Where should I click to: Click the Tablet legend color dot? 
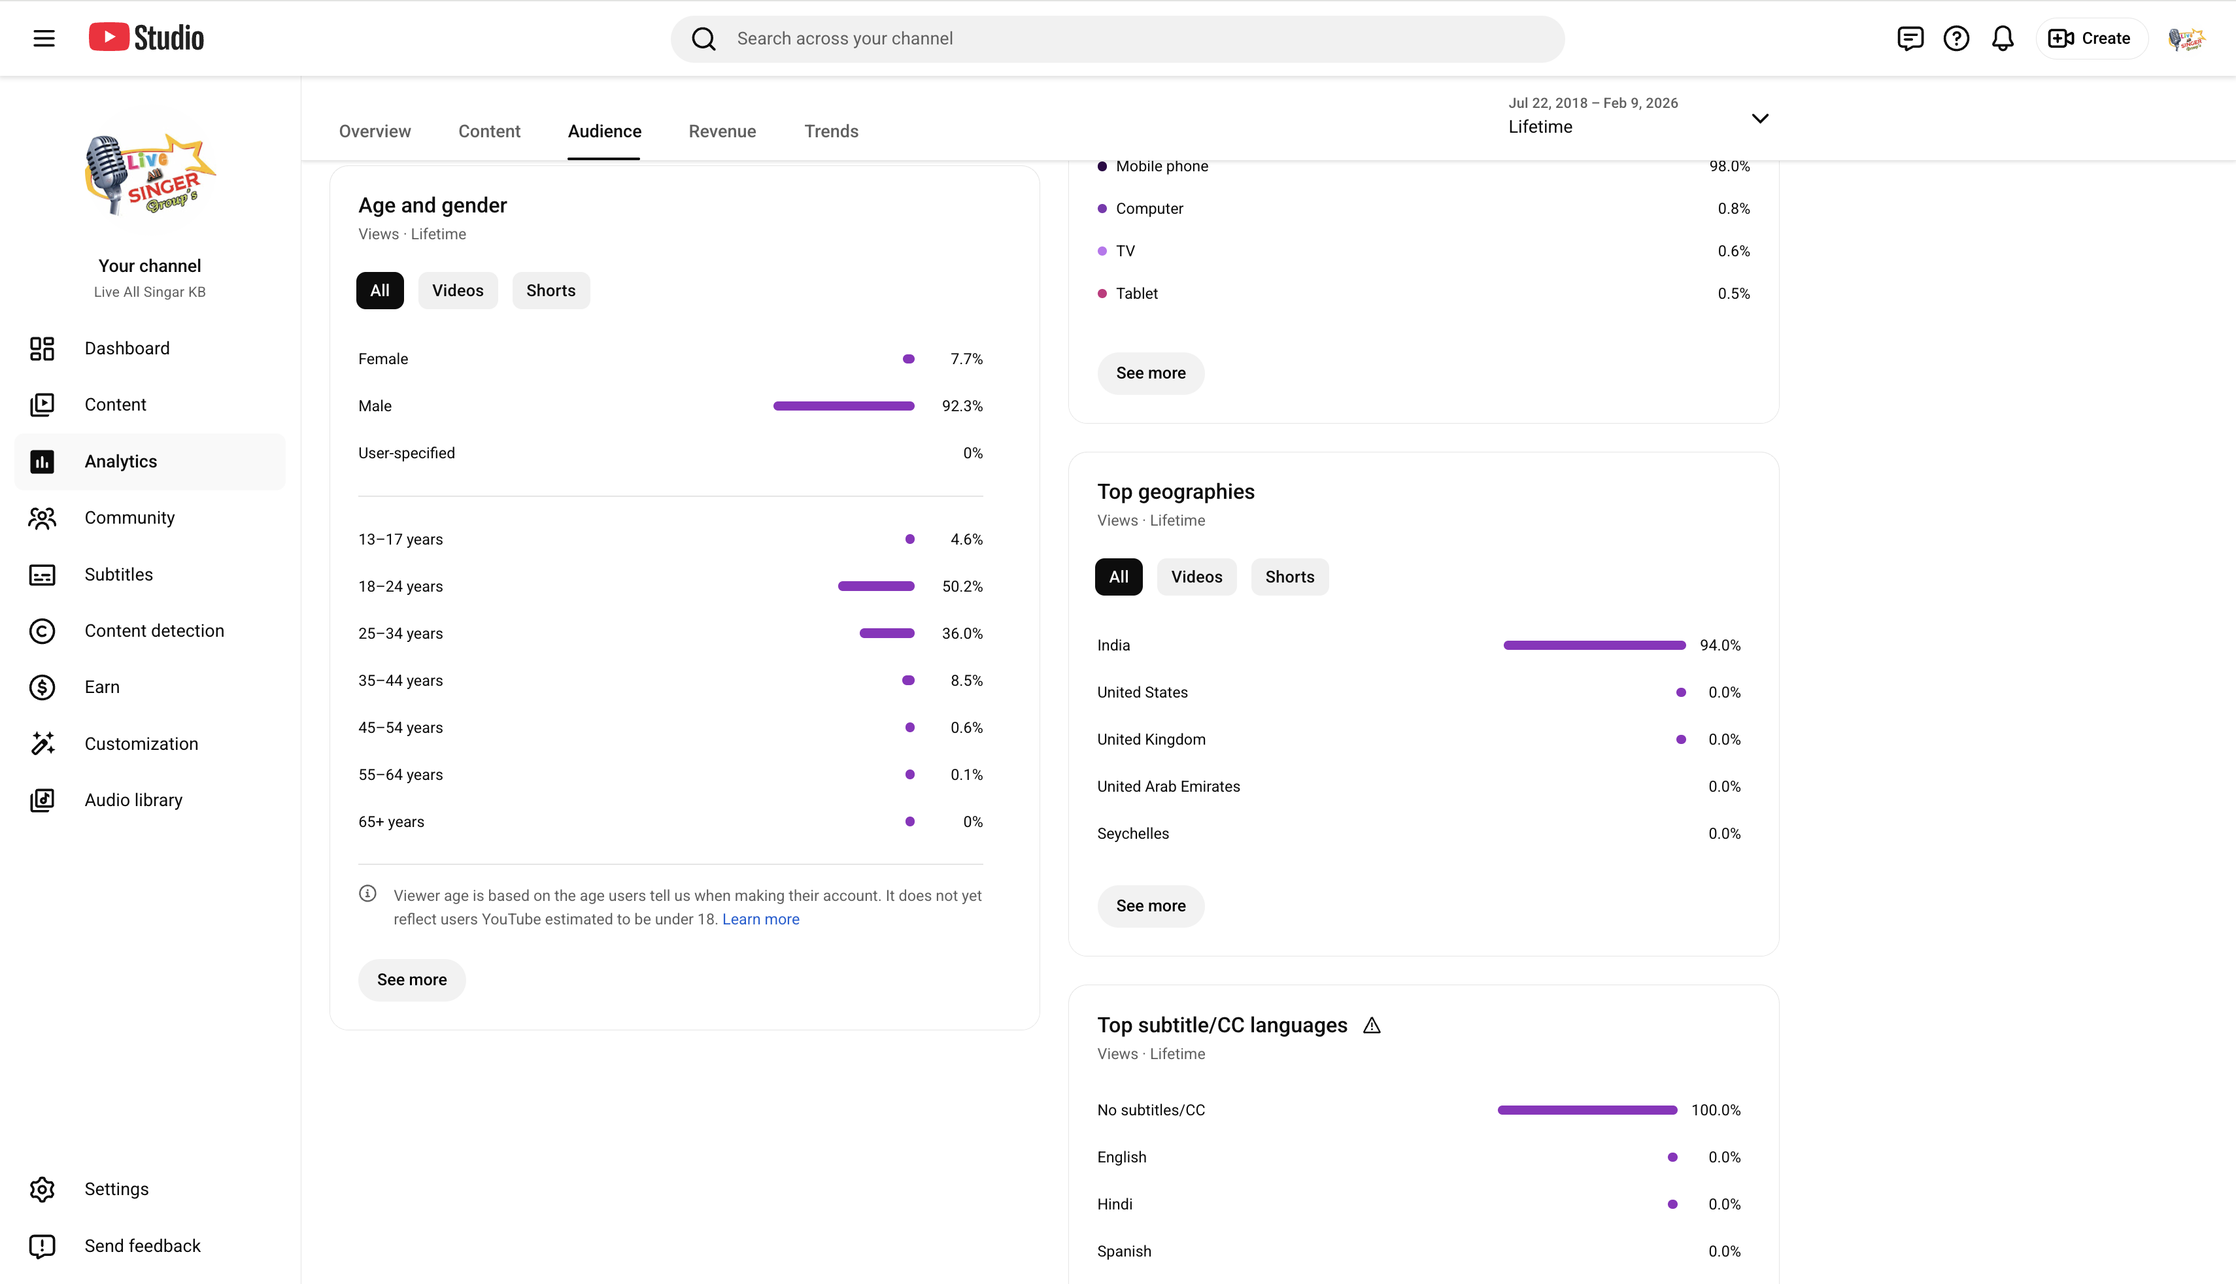1102,294
